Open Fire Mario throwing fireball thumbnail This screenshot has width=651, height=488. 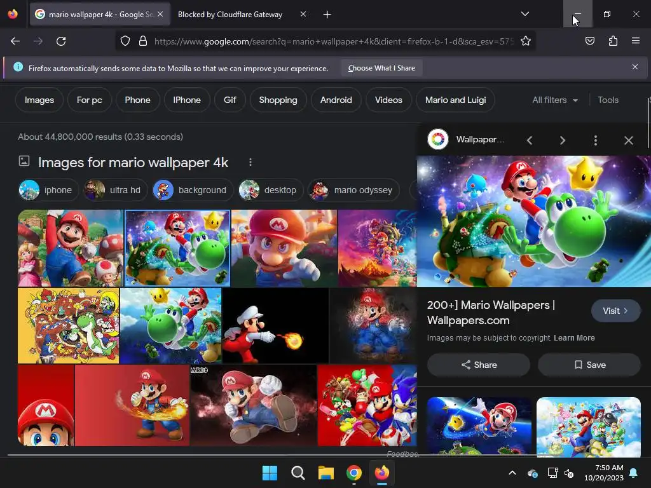pyautogui.click(x=275, y=326)
